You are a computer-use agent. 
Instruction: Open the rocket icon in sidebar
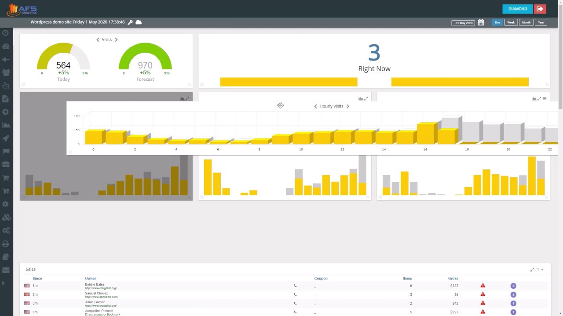point(6,138)
